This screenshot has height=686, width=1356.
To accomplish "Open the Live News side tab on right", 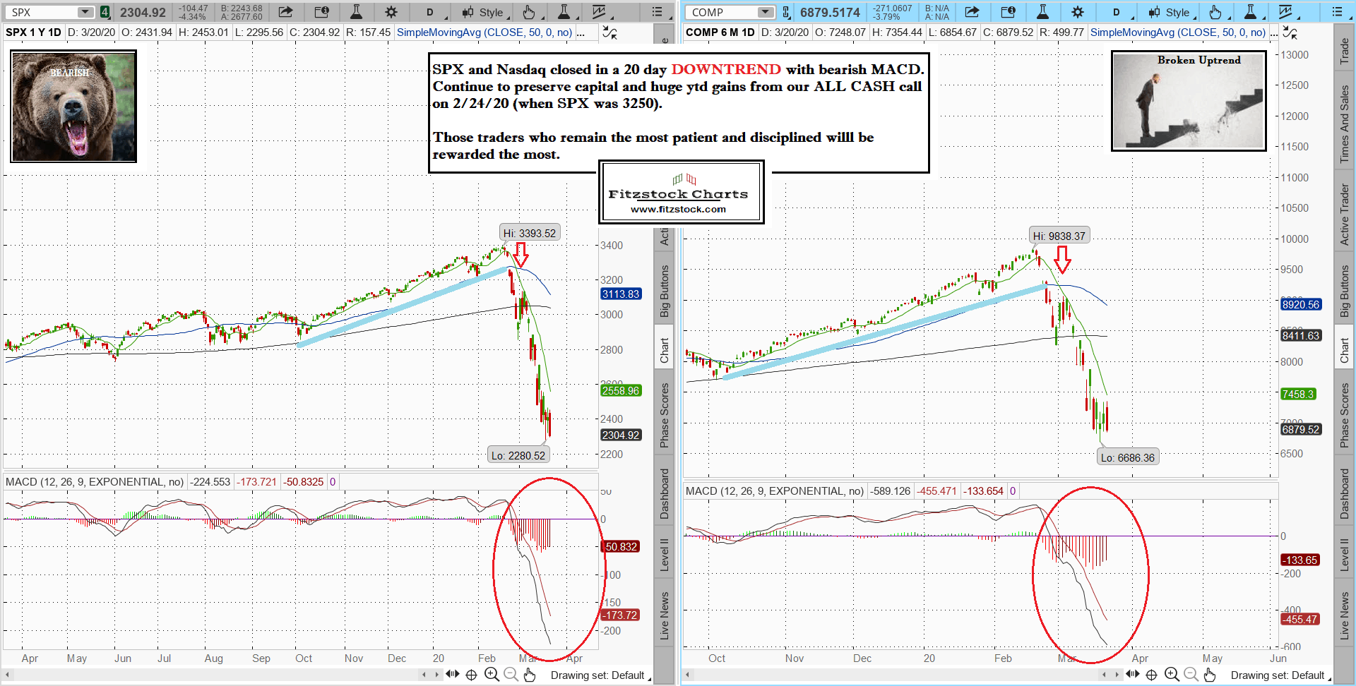I will (1344, 615).
